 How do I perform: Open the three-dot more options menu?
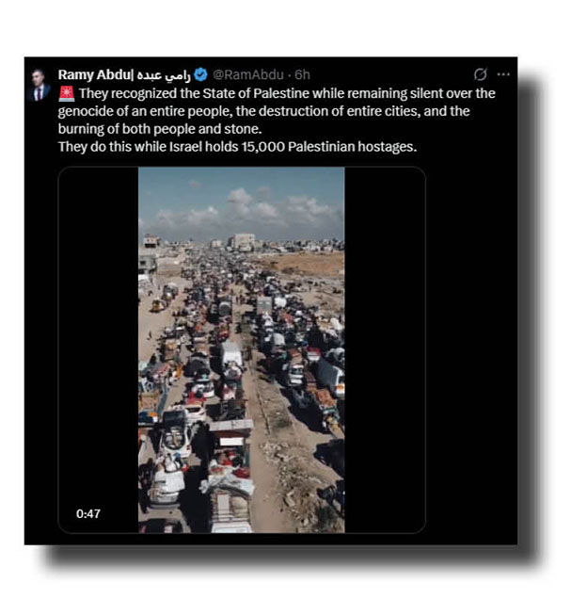point(503,74)
